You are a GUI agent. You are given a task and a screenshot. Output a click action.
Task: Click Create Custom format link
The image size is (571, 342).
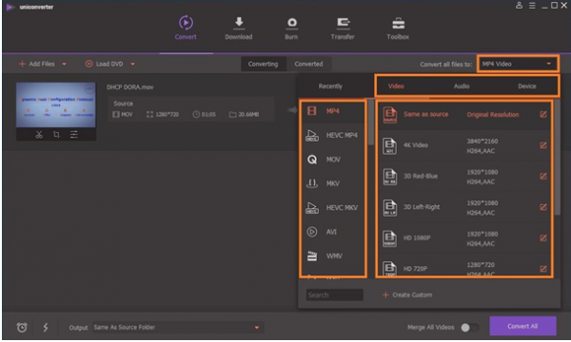pos(407,294)
